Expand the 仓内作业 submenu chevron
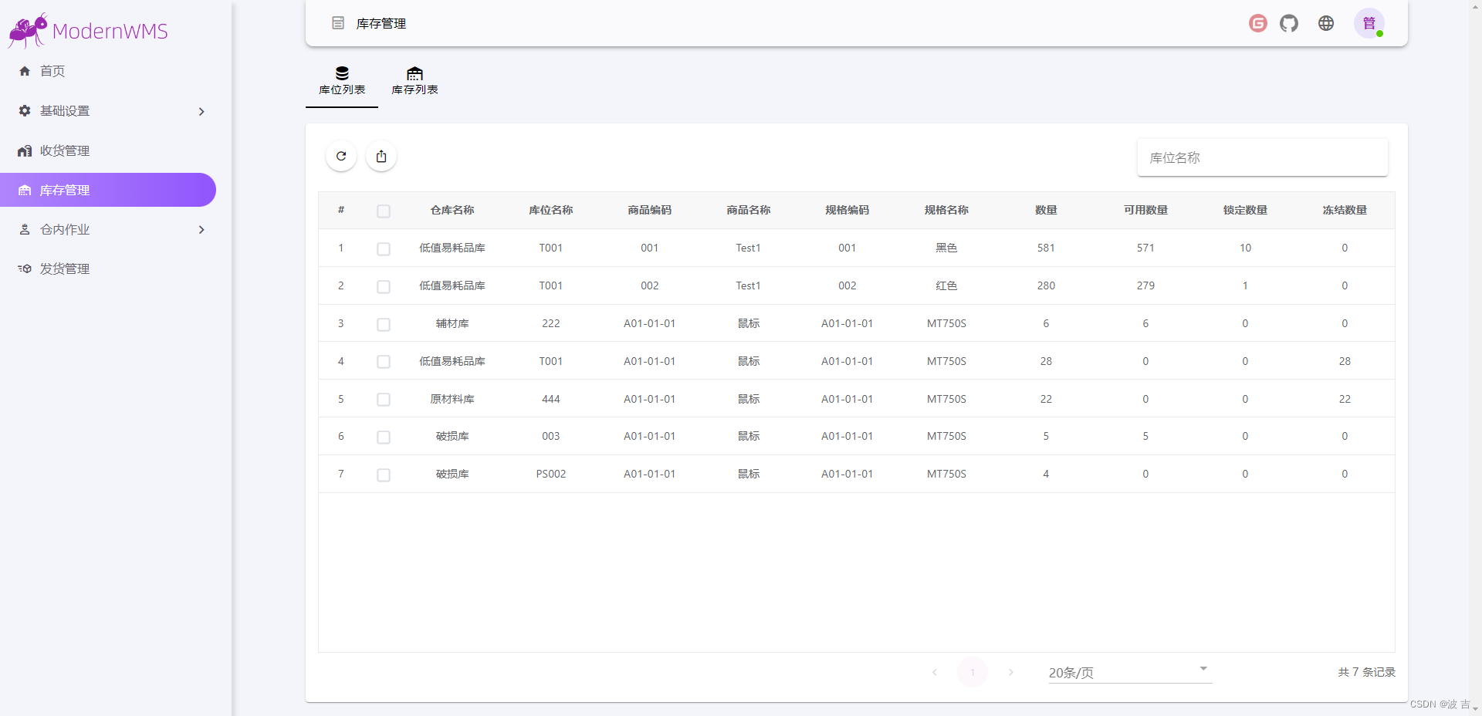The image size is (1482, 716). click(x=201, y=229)
